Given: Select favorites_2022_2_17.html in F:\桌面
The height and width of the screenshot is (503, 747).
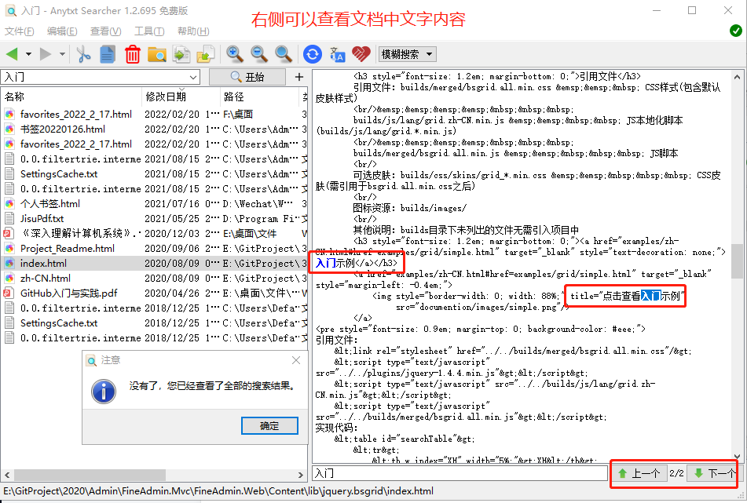Looking at the screenshot, I should (155, 115).
